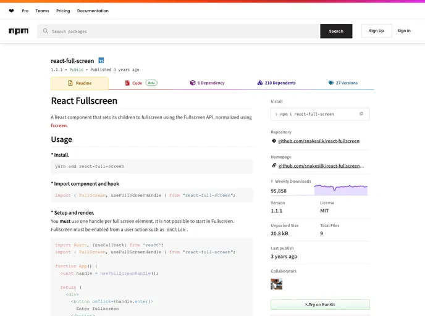Copy the npm install command
The image size is (425, 316).
click(x=361, y=114)
